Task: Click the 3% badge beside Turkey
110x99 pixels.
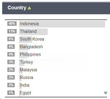Action: (11, 62)
